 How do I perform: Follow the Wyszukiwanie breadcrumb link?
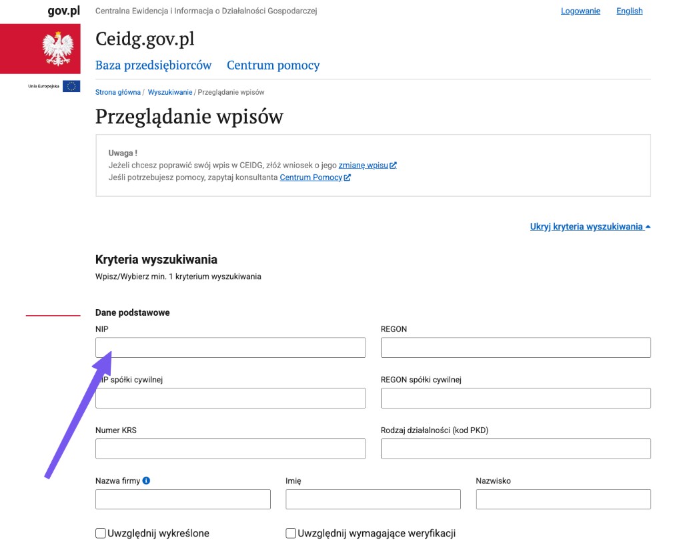pos(170,92)
